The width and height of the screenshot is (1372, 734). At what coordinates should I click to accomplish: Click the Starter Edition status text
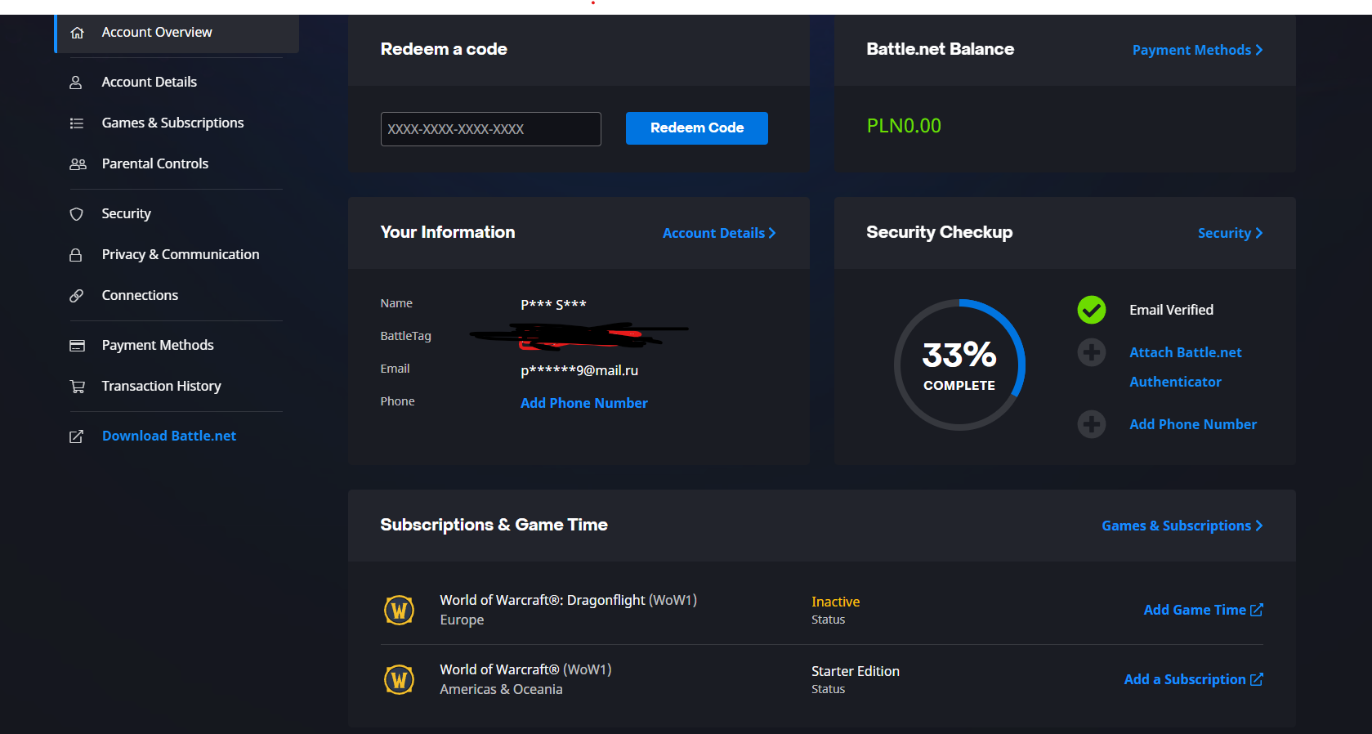pyautogui.click(x=856, y=671)
